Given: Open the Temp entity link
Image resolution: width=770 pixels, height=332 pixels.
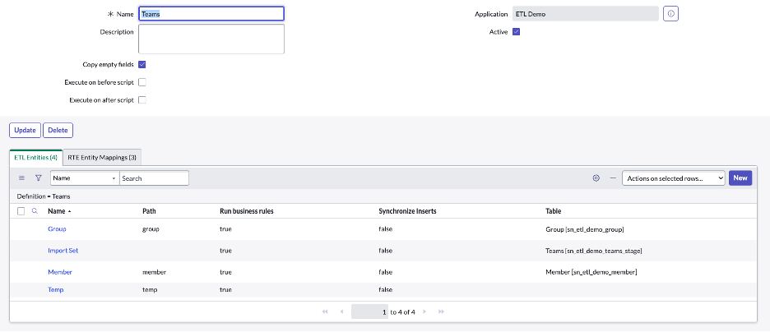Looking at the screenshot, I should (55, 290).
